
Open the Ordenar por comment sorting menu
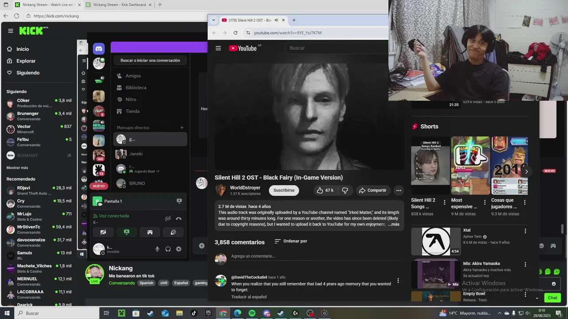(291, 241)
